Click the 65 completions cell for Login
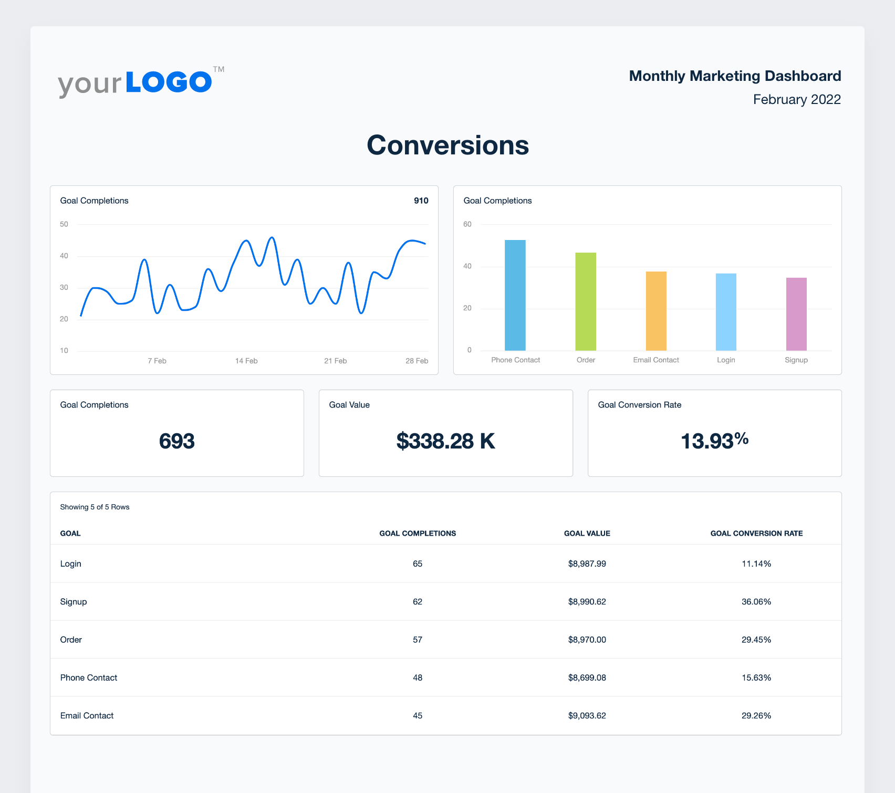Screen dimensions: 895x793 (418, 564)
